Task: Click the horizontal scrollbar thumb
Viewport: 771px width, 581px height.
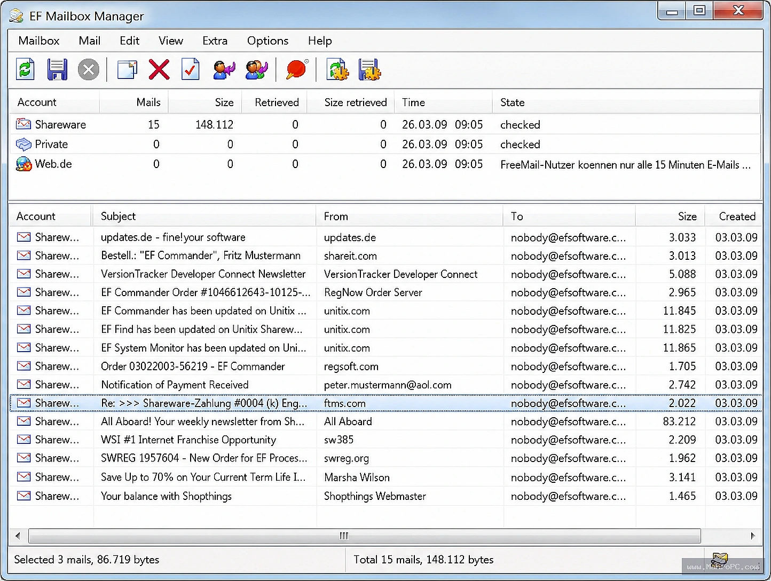Action: point(365,535)
